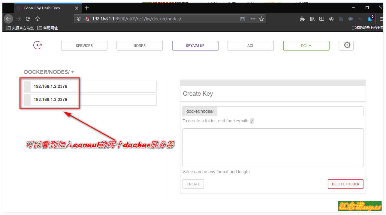386x215 pixels.
Task: Open key 192.168.1.2:2376
Action: point(90,86)
